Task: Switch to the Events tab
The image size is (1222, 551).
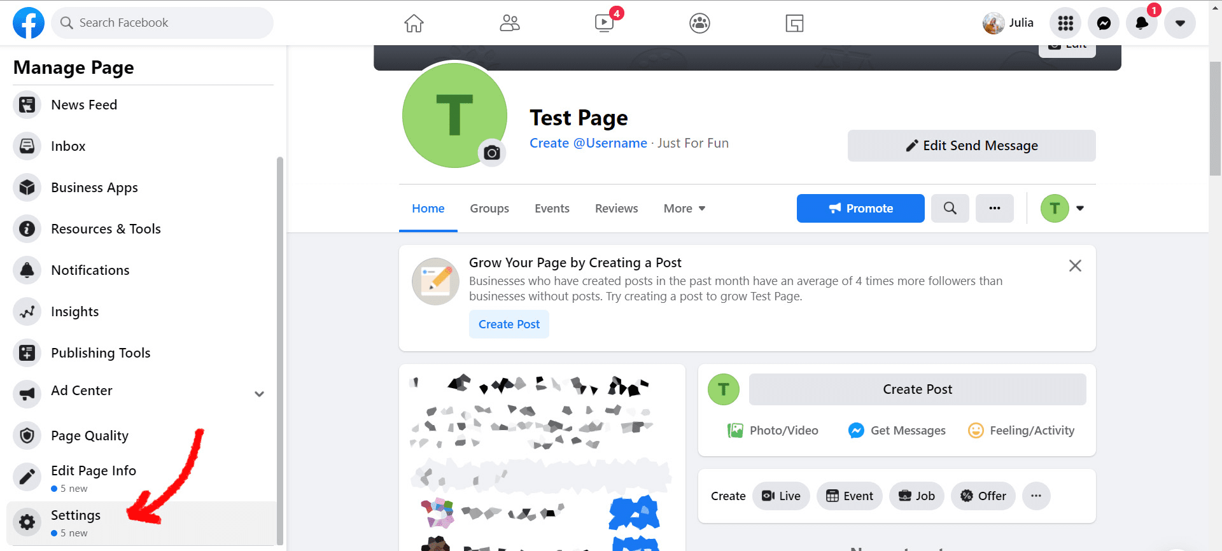Action: coord(552,209)
